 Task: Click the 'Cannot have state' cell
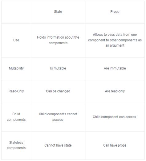[58, 145]
